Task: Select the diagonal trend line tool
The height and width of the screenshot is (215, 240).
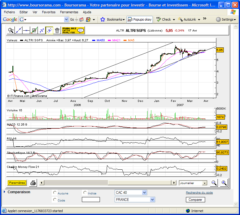Action: tap(19, 31)
